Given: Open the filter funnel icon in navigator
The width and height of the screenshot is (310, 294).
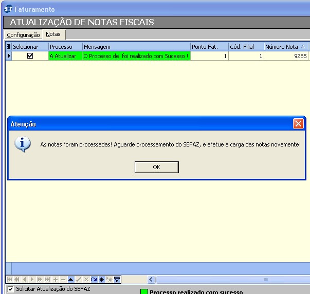Looking at the screenshot, I should tap(117, 280).
